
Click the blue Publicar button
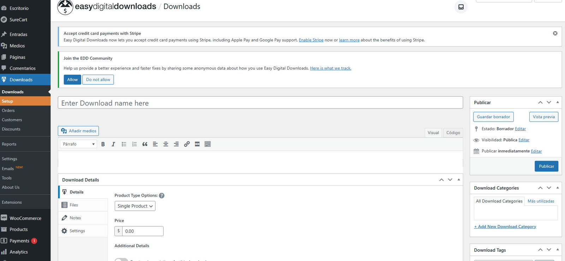[x=546, y=166]
